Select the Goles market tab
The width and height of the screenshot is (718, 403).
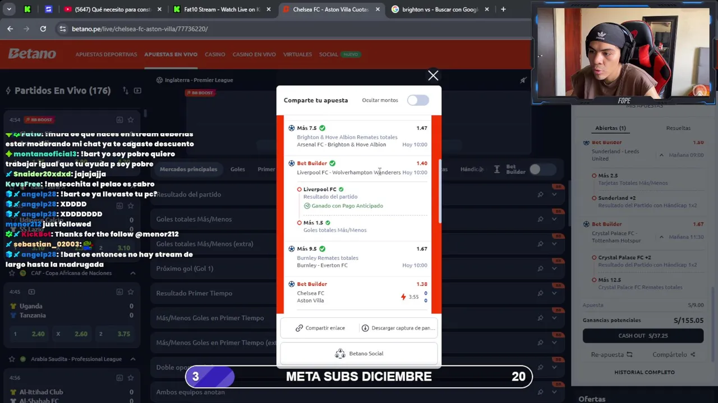point(237,169)
